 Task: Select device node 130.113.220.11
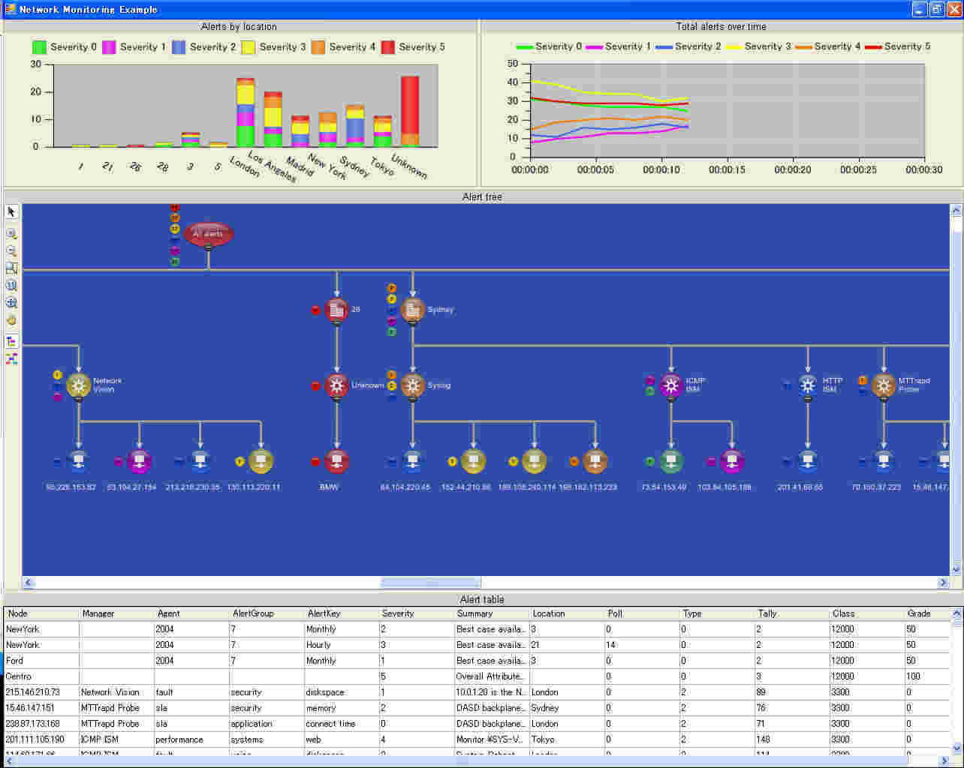tap(261, 461)
